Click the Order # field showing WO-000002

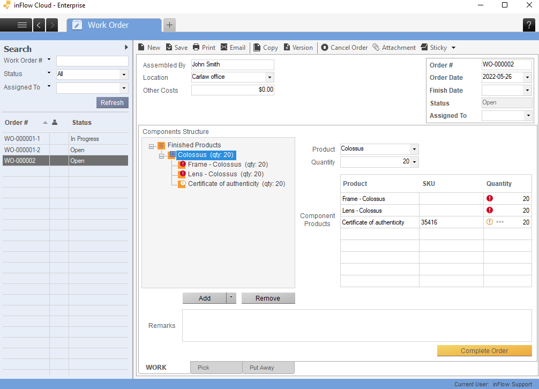click(x=507, y=64)
